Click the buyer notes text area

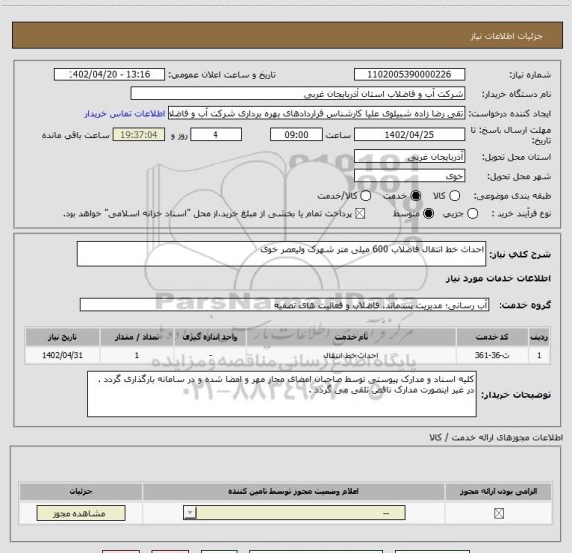point(282,394)
